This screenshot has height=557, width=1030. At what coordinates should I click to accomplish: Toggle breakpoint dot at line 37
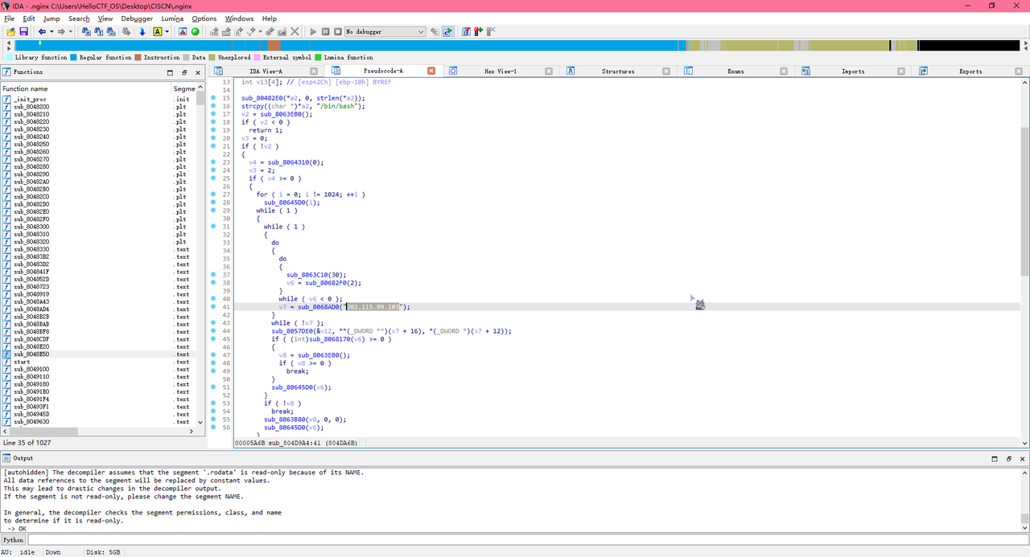213,275
